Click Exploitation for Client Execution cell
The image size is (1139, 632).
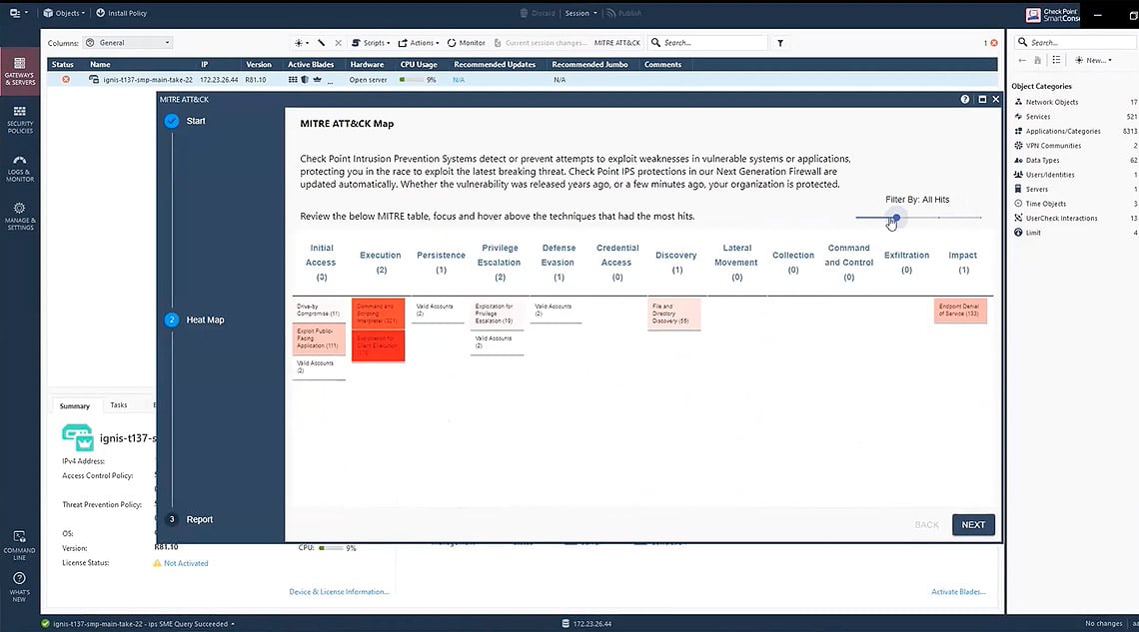click(378, 345)
